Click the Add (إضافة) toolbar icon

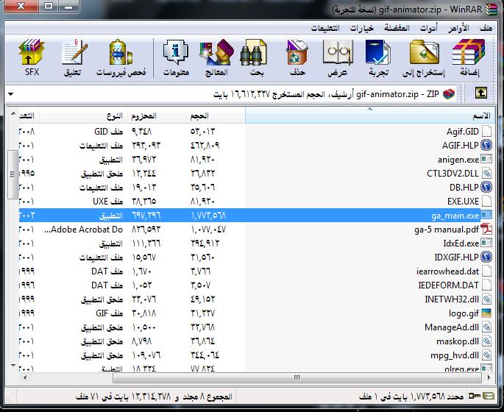coord(469,57)
